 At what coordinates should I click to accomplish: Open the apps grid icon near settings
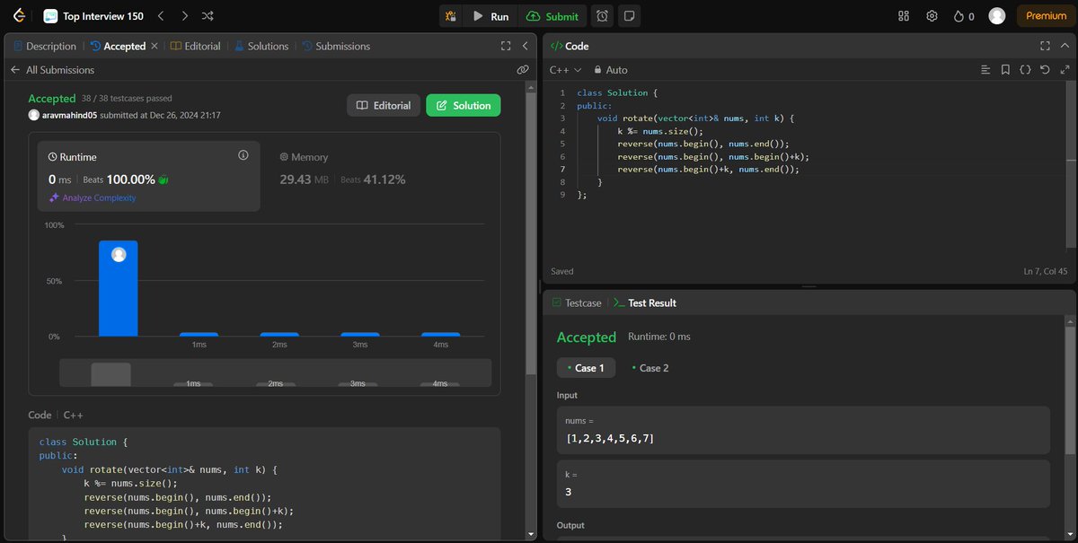(904, 15)
